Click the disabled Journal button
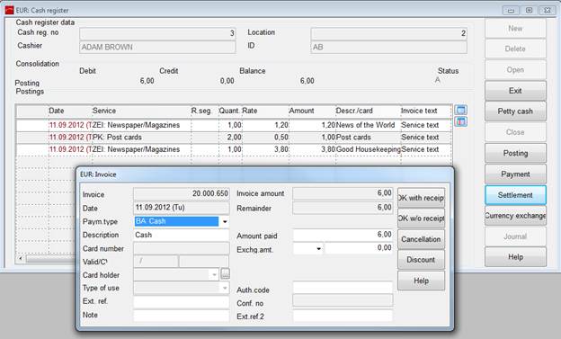 point(515,236)
